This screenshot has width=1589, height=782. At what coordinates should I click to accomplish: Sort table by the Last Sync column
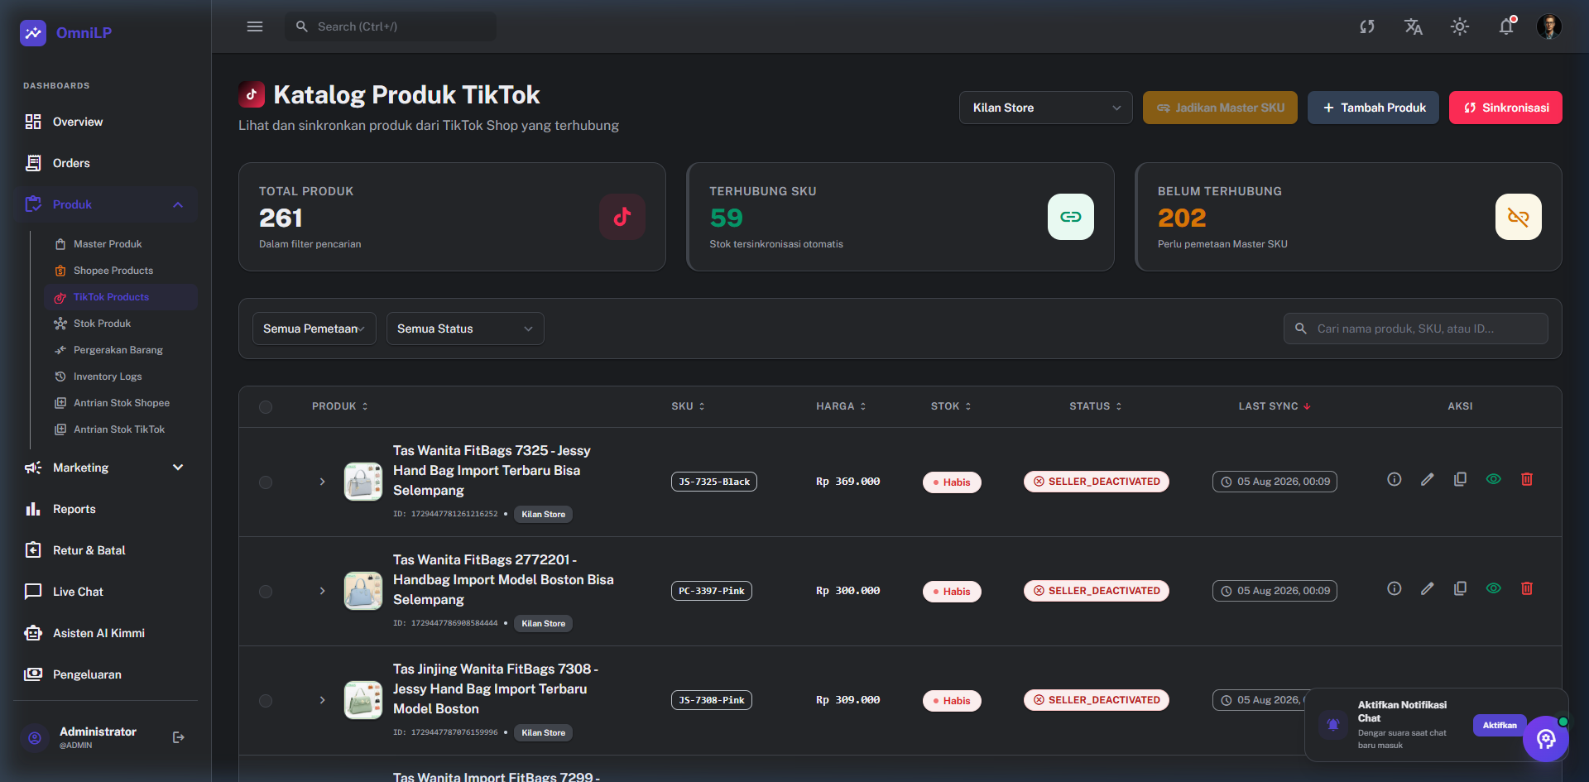pyautogui.click(x=1275, y=406)
